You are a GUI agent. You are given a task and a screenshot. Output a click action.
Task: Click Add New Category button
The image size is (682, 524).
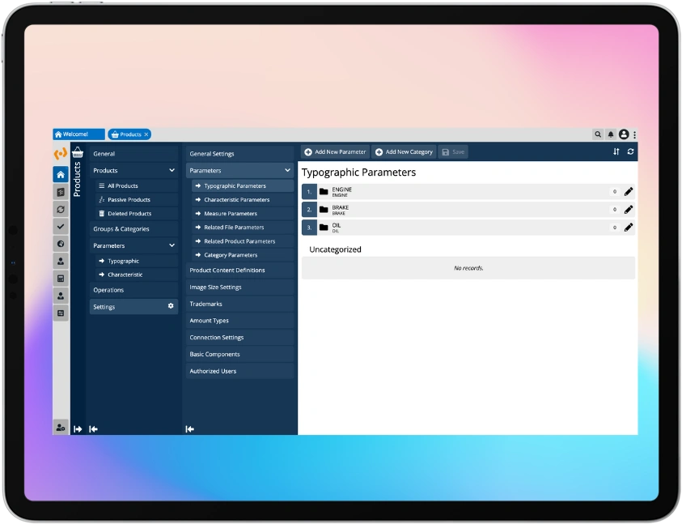point(404,151)
